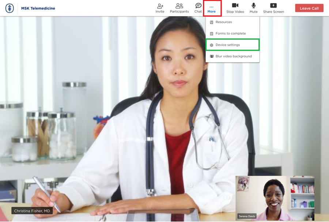Open the Chat bubble icon
Image resolution: width=329 pixels, height=222 pixels.
pos(198,6)
